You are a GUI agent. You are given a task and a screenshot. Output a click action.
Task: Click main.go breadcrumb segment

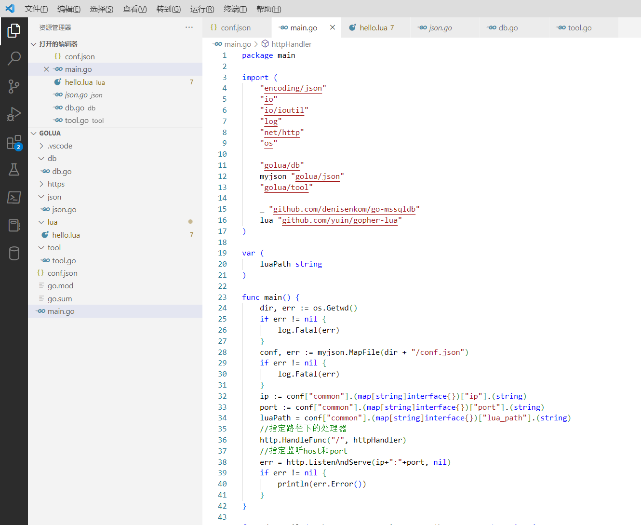tap(233, 44)
